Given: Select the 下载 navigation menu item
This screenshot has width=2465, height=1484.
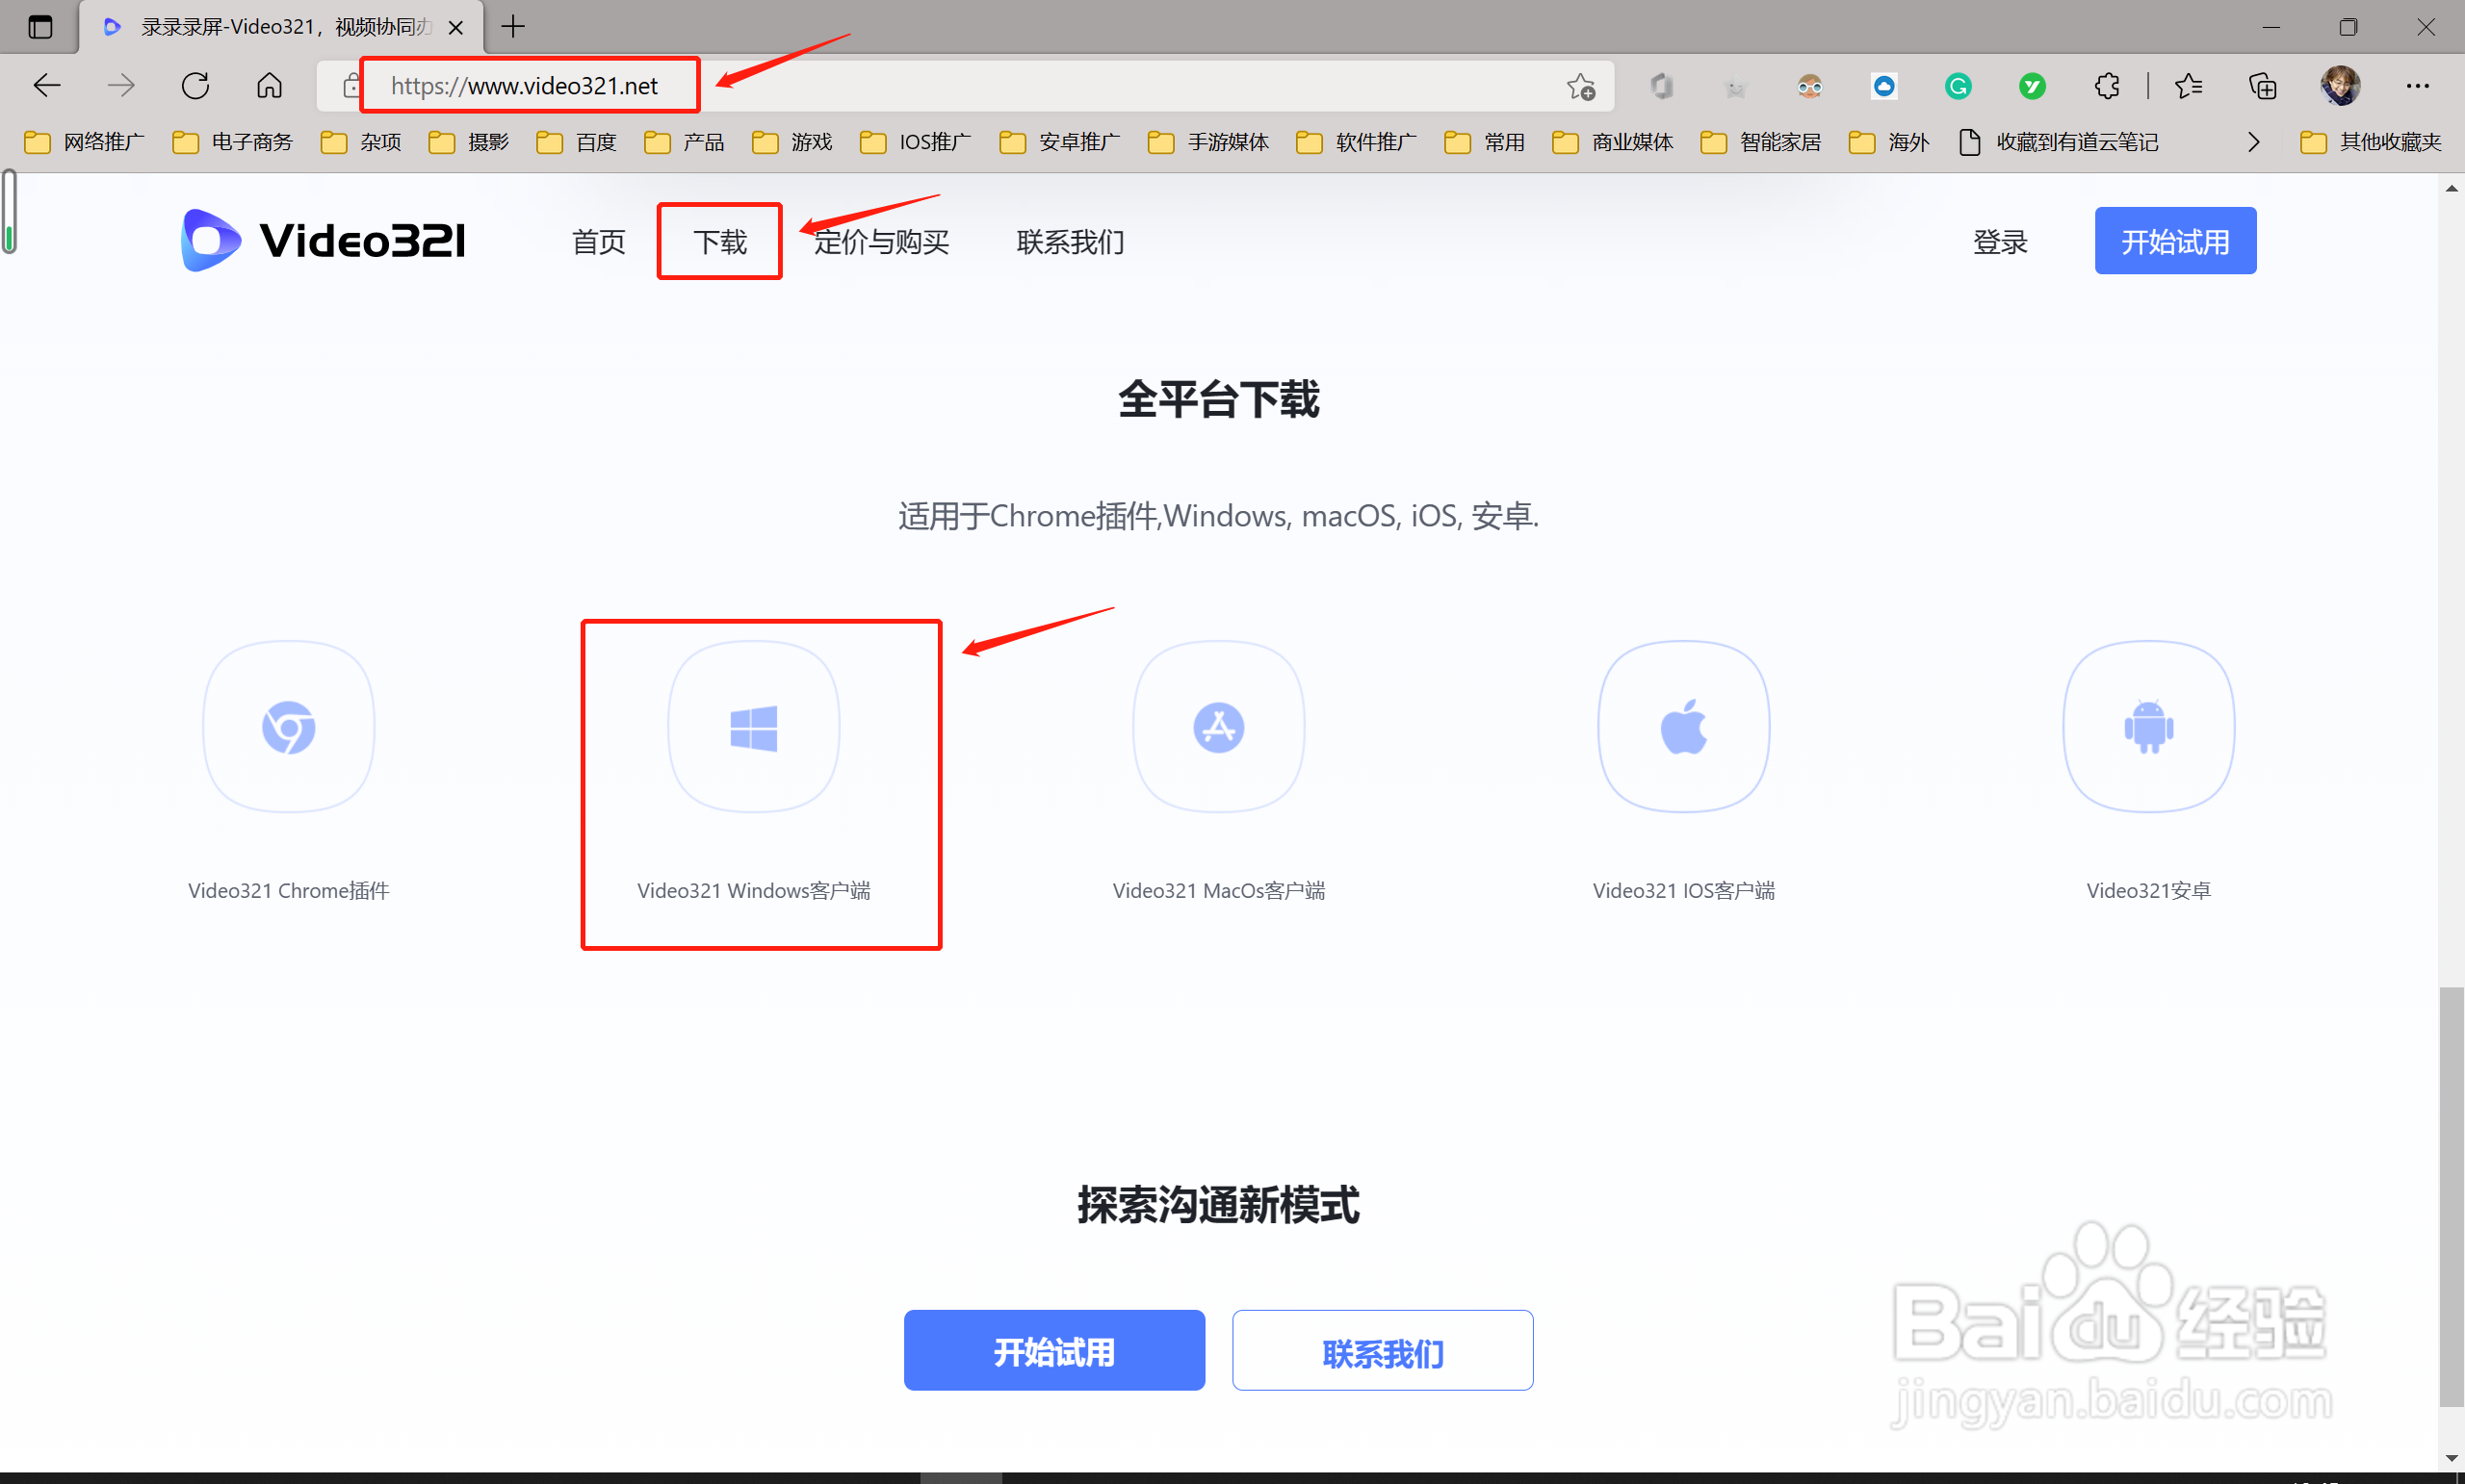Looking at the screenshot, I should coord(719,241).
